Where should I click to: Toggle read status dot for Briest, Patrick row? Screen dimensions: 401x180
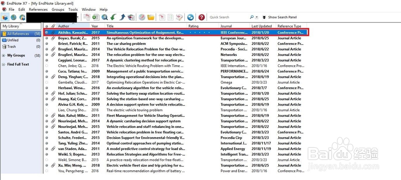(47, 44)
